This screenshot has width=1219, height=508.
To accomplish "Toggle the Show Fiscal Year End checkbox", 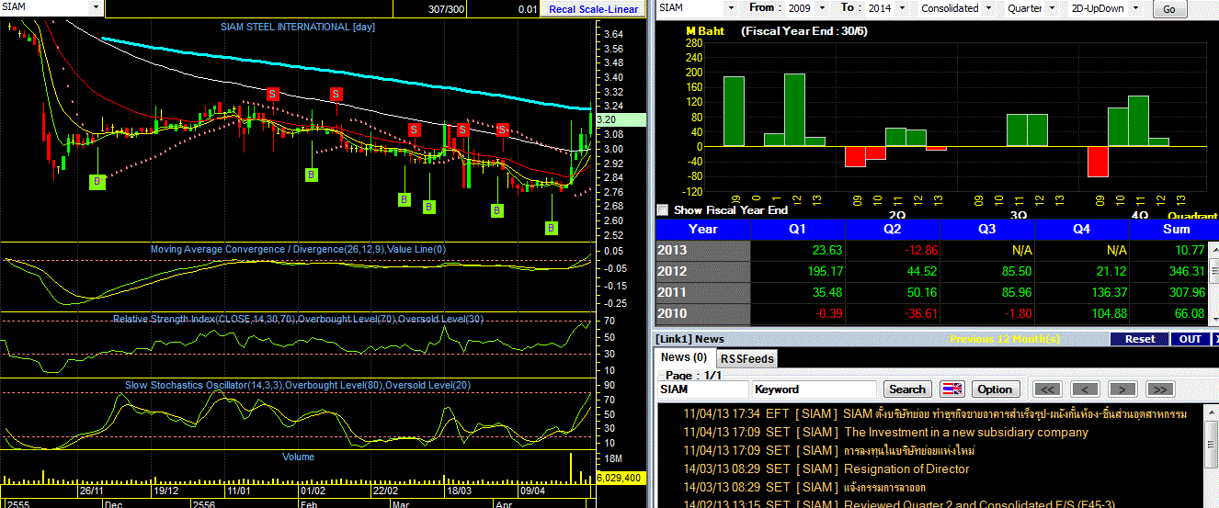I will coord(663,209).
